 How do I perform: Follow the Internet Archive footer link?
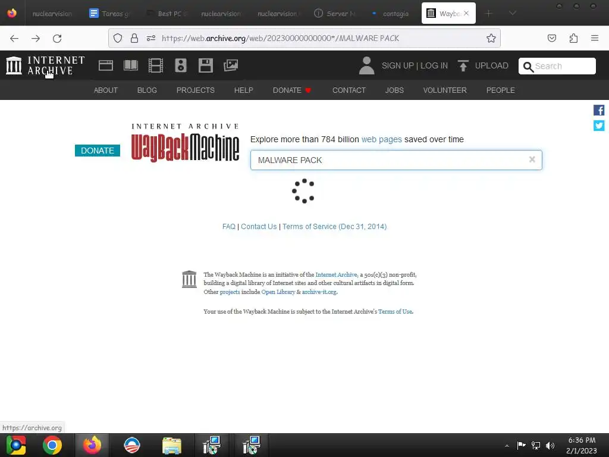pyautogui.click(x=337, y=274)
